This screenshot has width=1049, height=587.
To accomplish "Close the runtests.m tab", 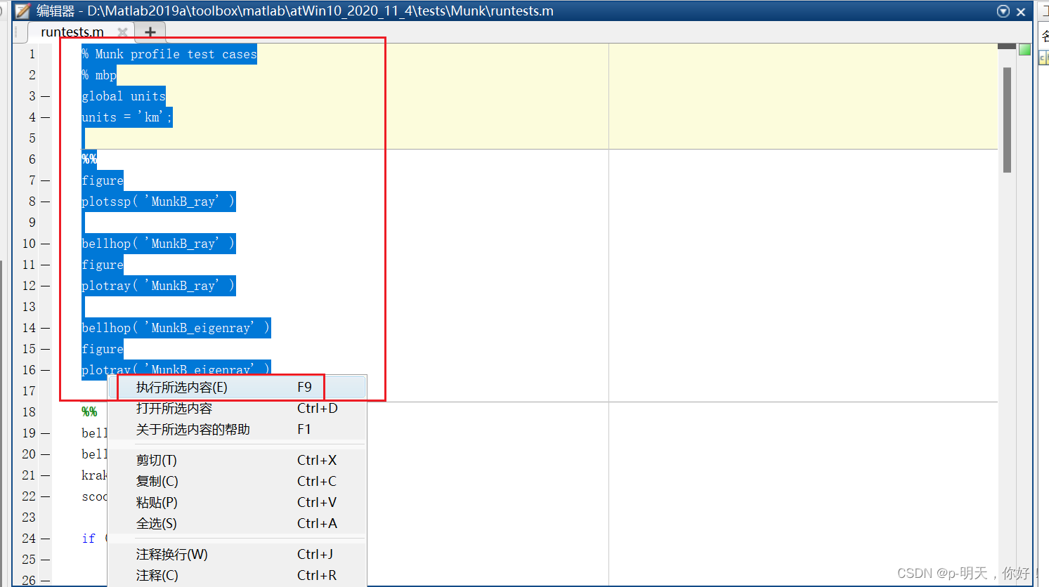I will tap(122, 32).
